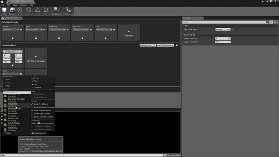The width and height of the screenshot is (279, 157).
Task: Open the Bold Italic font asset dropdown
Action: (58, 30)
